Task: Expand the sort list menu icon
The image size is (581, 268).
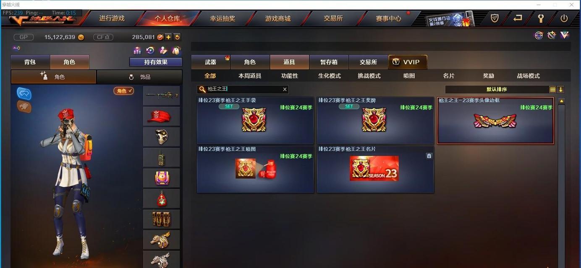Action: point(553,90)
